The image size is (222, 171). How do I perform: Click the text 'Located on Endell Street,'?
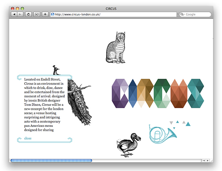(42, 79)
